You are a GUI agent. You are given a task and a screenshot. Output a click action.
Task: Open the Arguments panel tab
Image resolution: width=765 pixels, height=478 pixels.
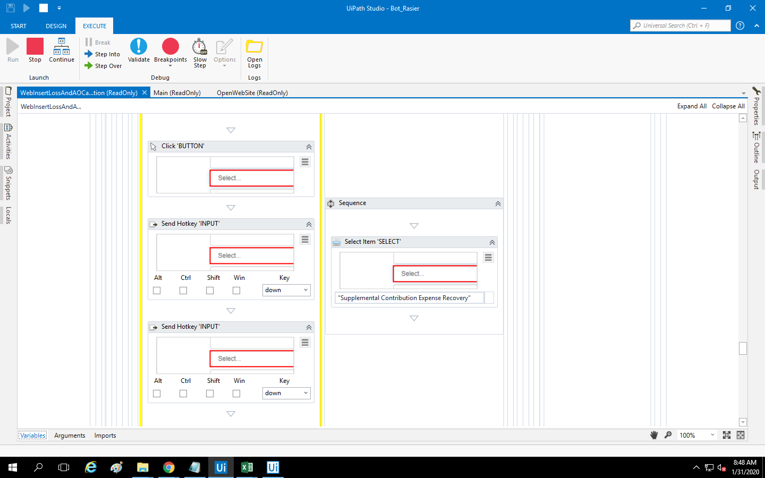(x=70, y=436)
